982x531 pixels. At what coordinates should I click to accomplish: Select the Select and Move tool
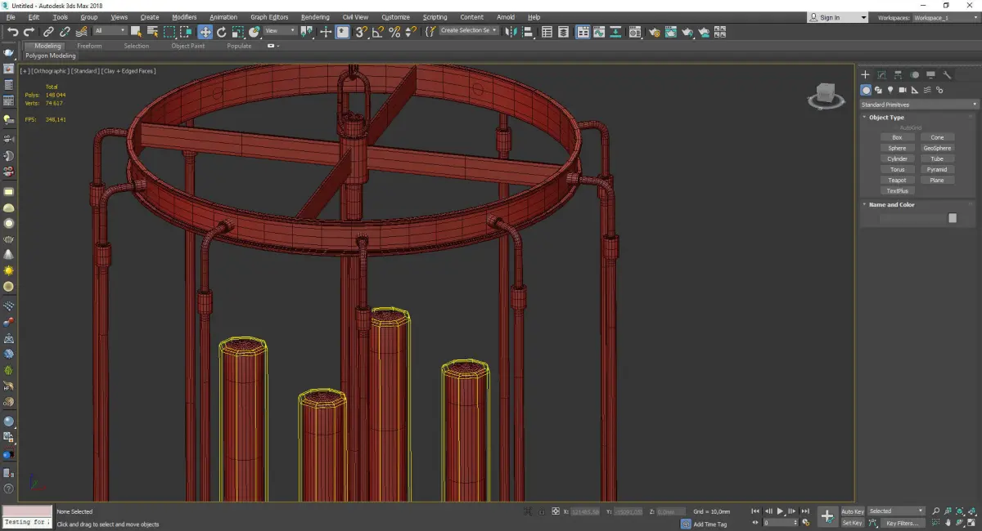[205, 32]
